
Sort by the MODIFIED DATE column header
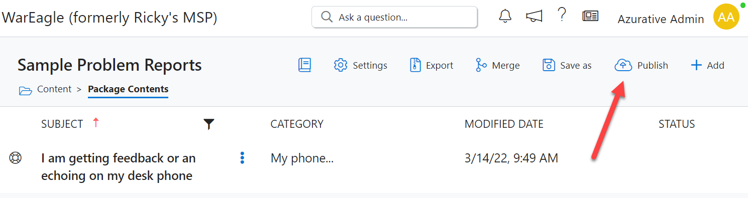(x=504, y=124)
